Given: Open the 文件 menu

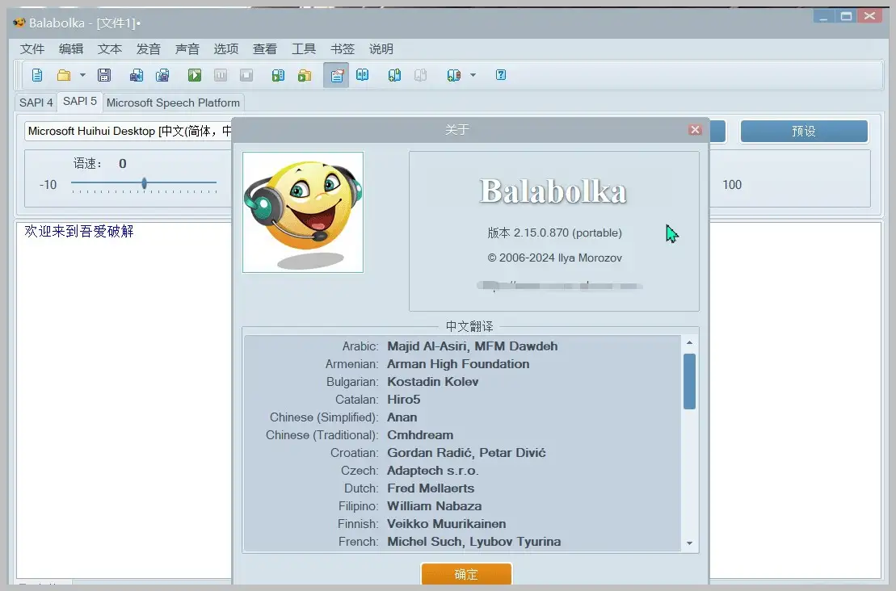Looking at the screenshot, I should pyautogui.click(x=32, y=49).
